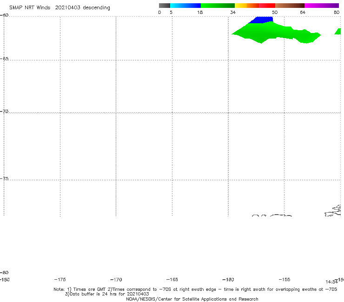The image size is (344, 302).
Task: Click the '18' label under the color bar
Action: pos(200,13)
